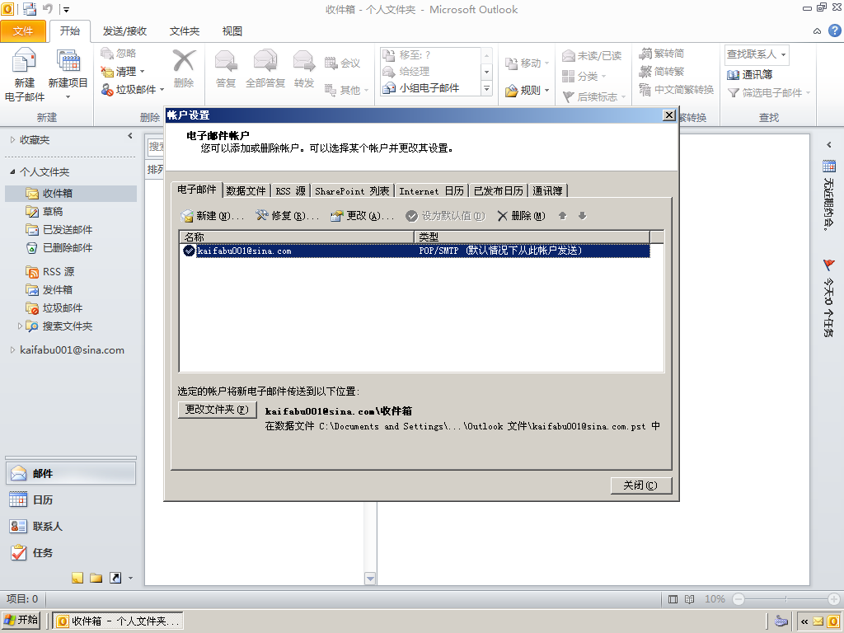The width and height of the screenshot is (844, 633).
Task: Open the Outlook Help question mark icon
Action: 834,30
